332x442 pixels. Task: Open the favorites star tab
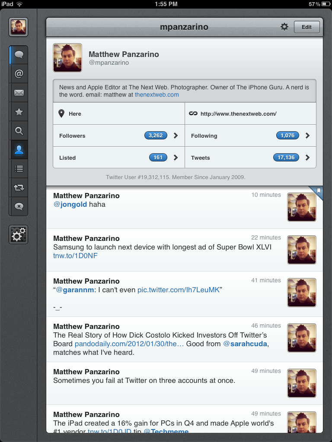tap(19, 112)
